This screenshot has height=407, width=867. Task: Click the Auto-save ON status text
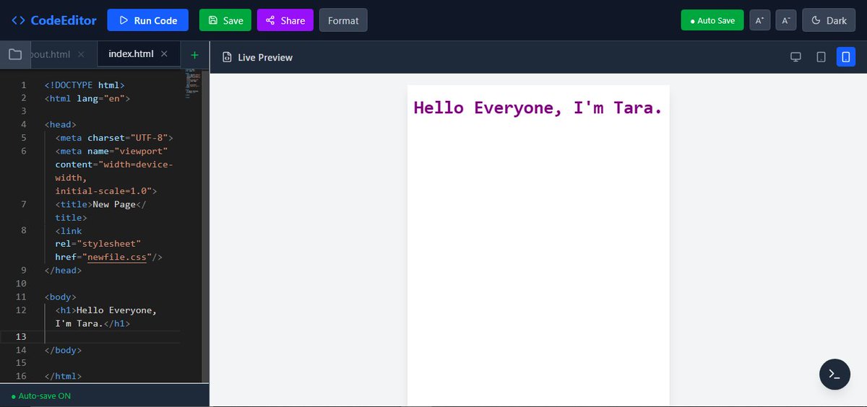pos(41,396)
